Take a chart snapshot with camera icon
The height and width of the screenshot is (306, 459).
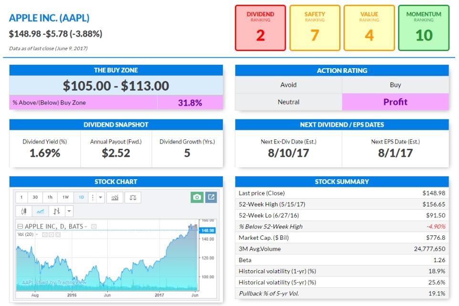[197, 197]
